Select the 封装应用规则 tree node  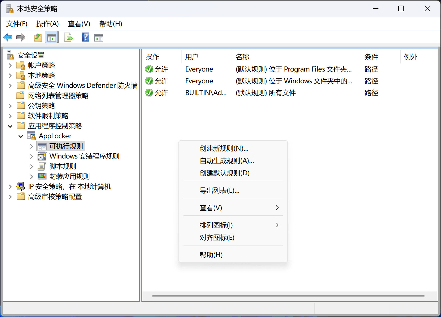click(x=69, y=176)
